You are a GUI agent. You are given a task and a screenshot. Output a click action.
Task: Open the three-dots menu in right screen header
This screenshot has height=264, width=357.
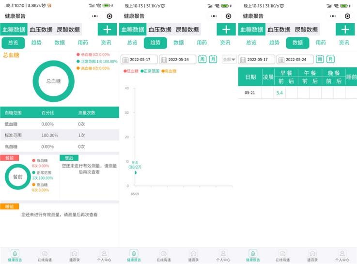[x=333, y=16]
